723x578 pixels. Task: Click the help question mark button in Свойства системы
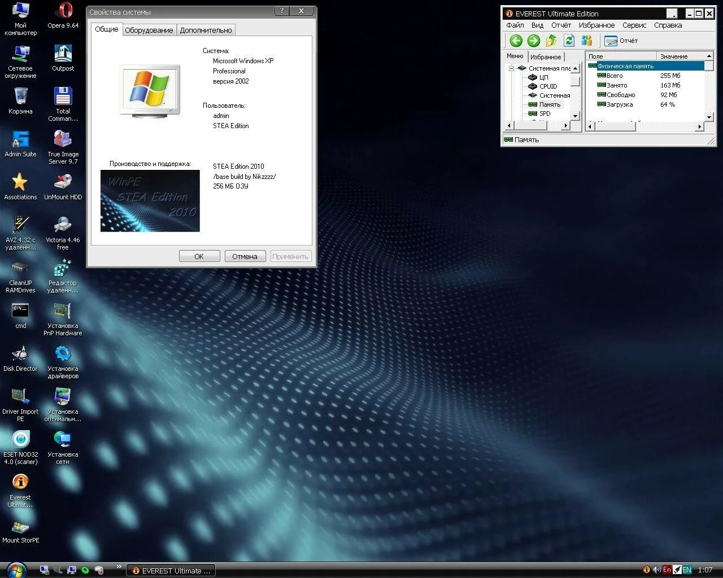[x=282, y=11]
